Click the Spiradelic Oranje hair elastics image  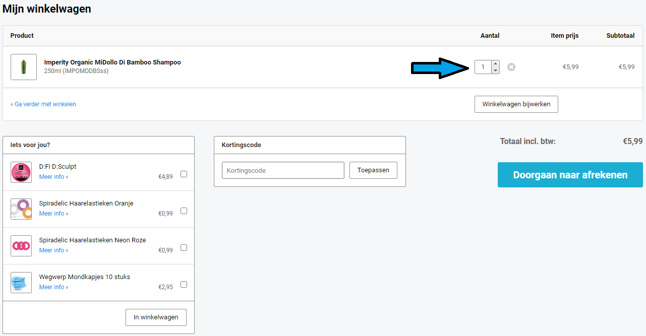click(21, 209)
